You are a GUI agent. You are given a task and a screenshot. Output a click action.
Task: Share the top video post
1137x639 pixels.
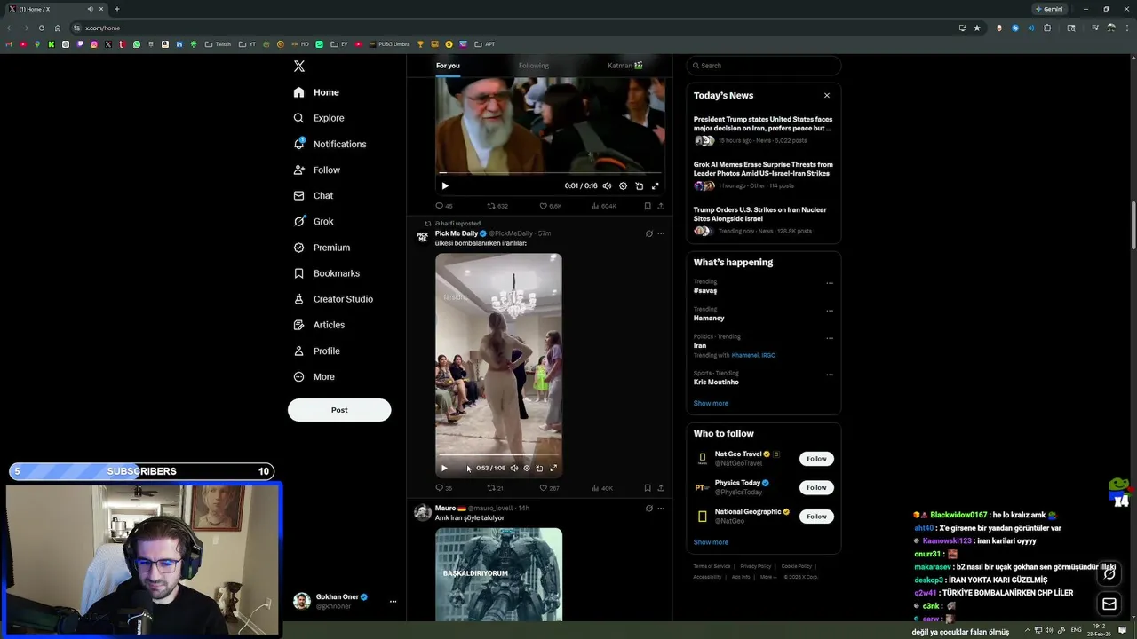pos(661,206)
